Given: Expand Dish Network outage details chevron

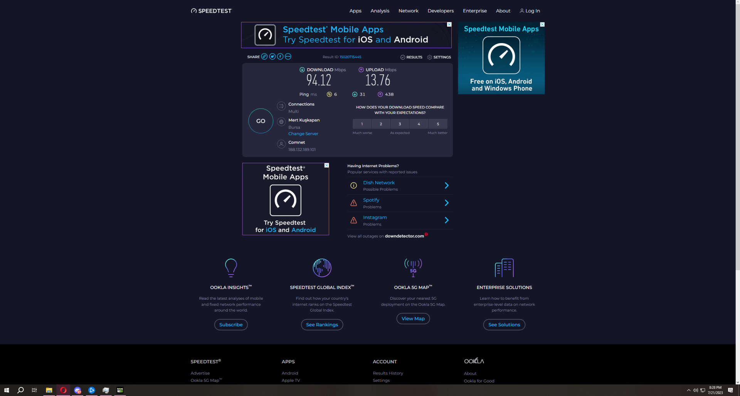Looking at the screenshot, I should point(447,186).
